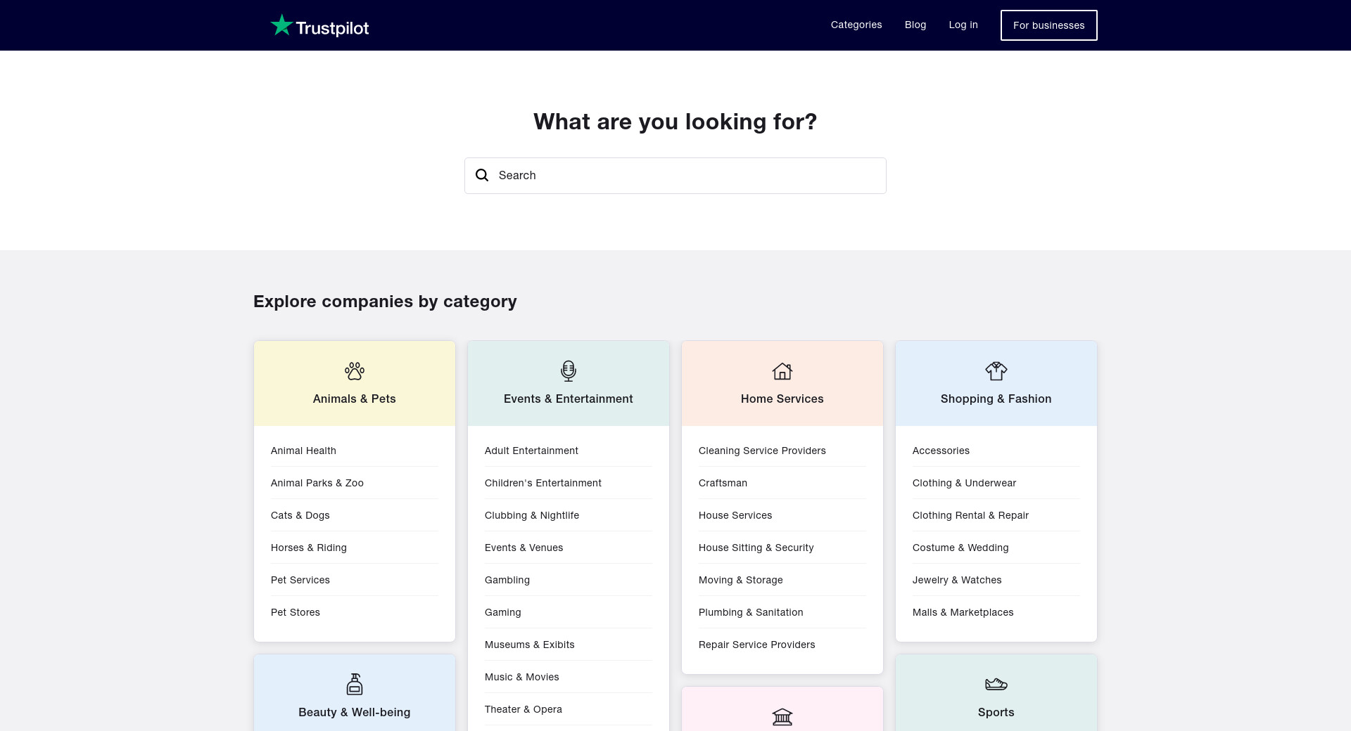Select Log in from the header
1351x731 pixels.
point(963,25)
